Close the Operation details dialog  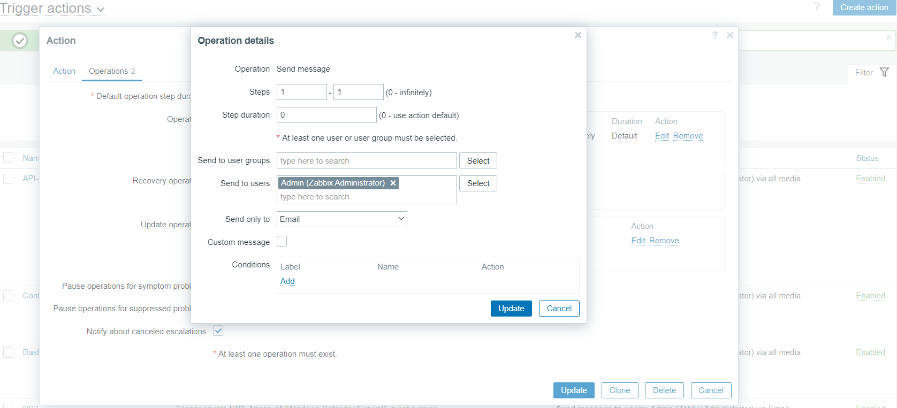[577, 35]
